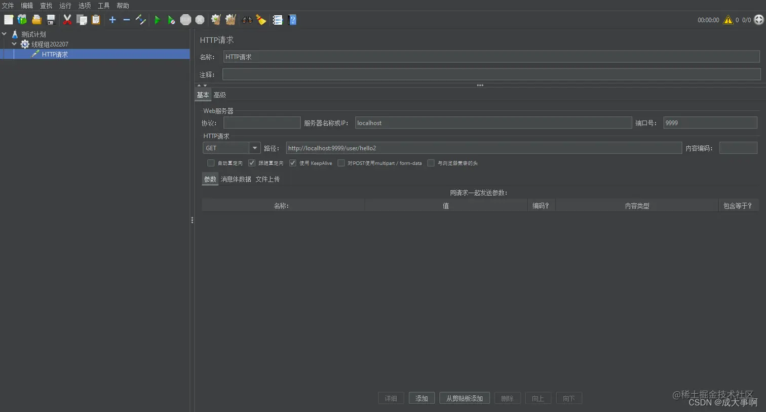
Task: Collapse the 线程组202207 tree node
Action: click(x=14, y=44)
